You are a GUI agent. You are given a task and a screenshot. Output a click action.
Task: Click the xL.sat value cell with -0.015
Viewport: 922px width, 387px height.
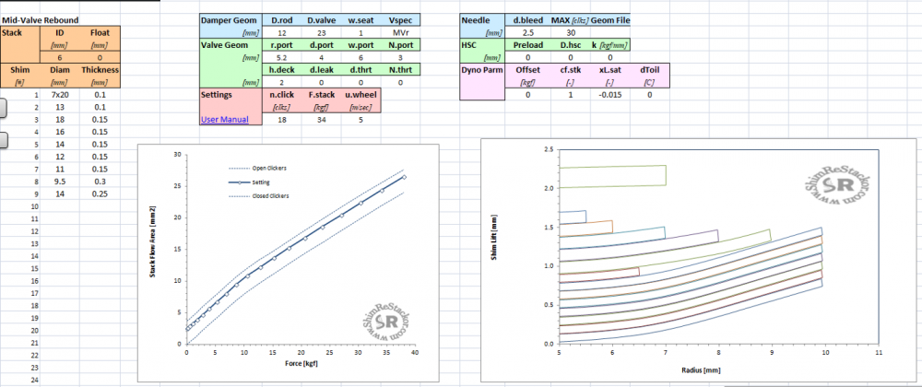click(609, 94)
